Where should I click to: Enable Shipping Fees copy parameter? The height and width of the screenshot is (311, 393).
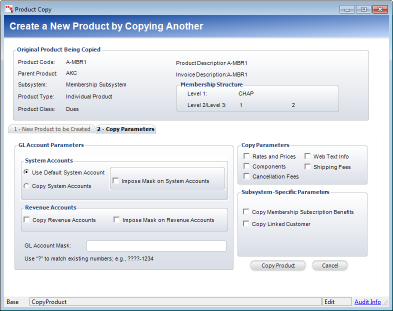pos(307,167)
